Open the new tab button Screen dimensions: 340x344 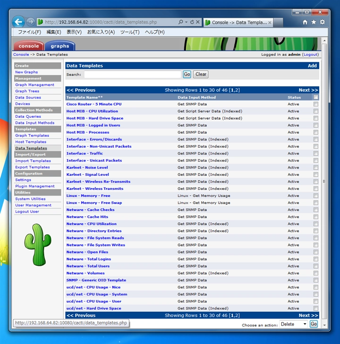[278, 22]
